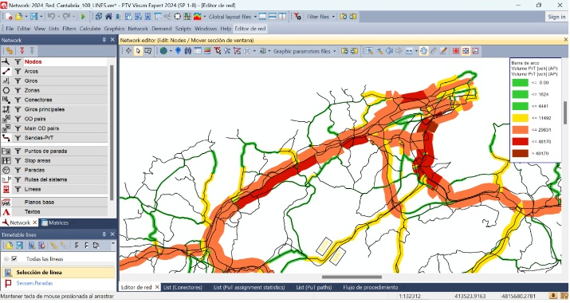Open timetable lines with yellow folder icon

[9, 246]
